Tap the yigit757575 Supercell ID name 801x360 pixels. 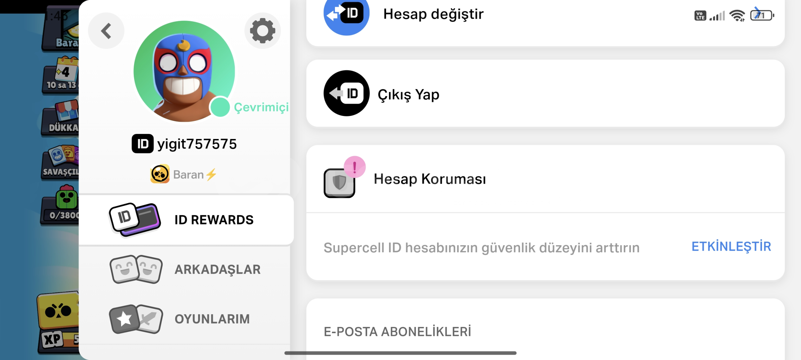coord(197,144)
